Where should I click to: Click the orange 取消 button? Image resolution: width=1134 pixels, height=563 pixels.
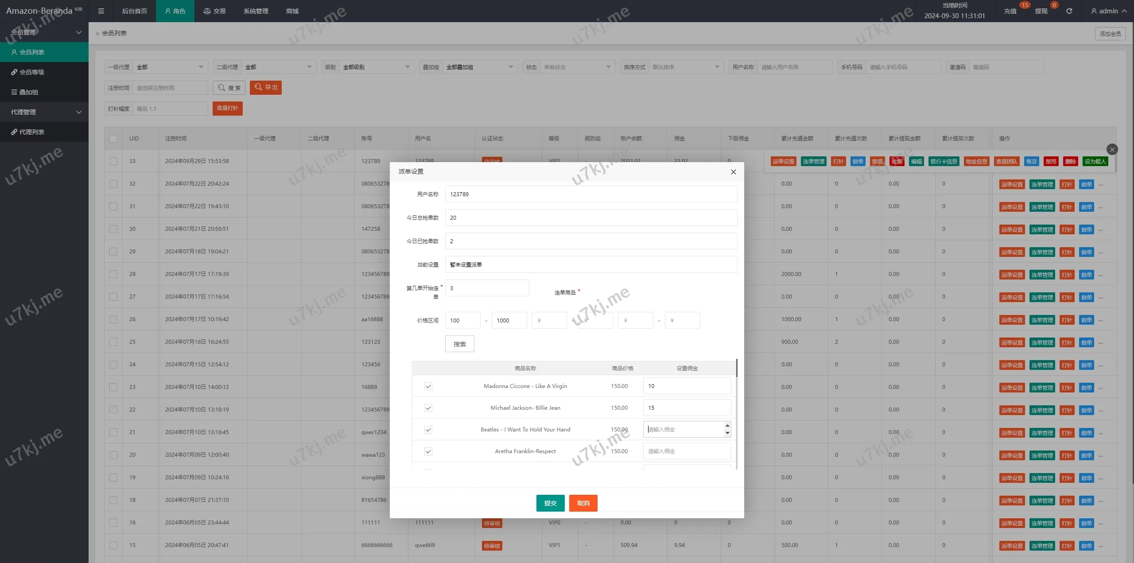(x=583, y=503)
